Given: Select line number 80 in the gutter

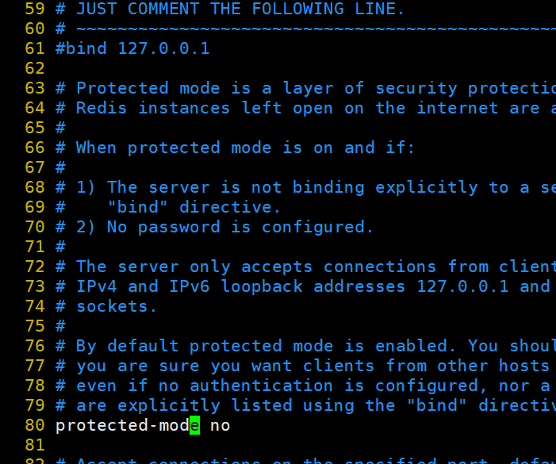Looking at the screenshot, I should (35, 425).
